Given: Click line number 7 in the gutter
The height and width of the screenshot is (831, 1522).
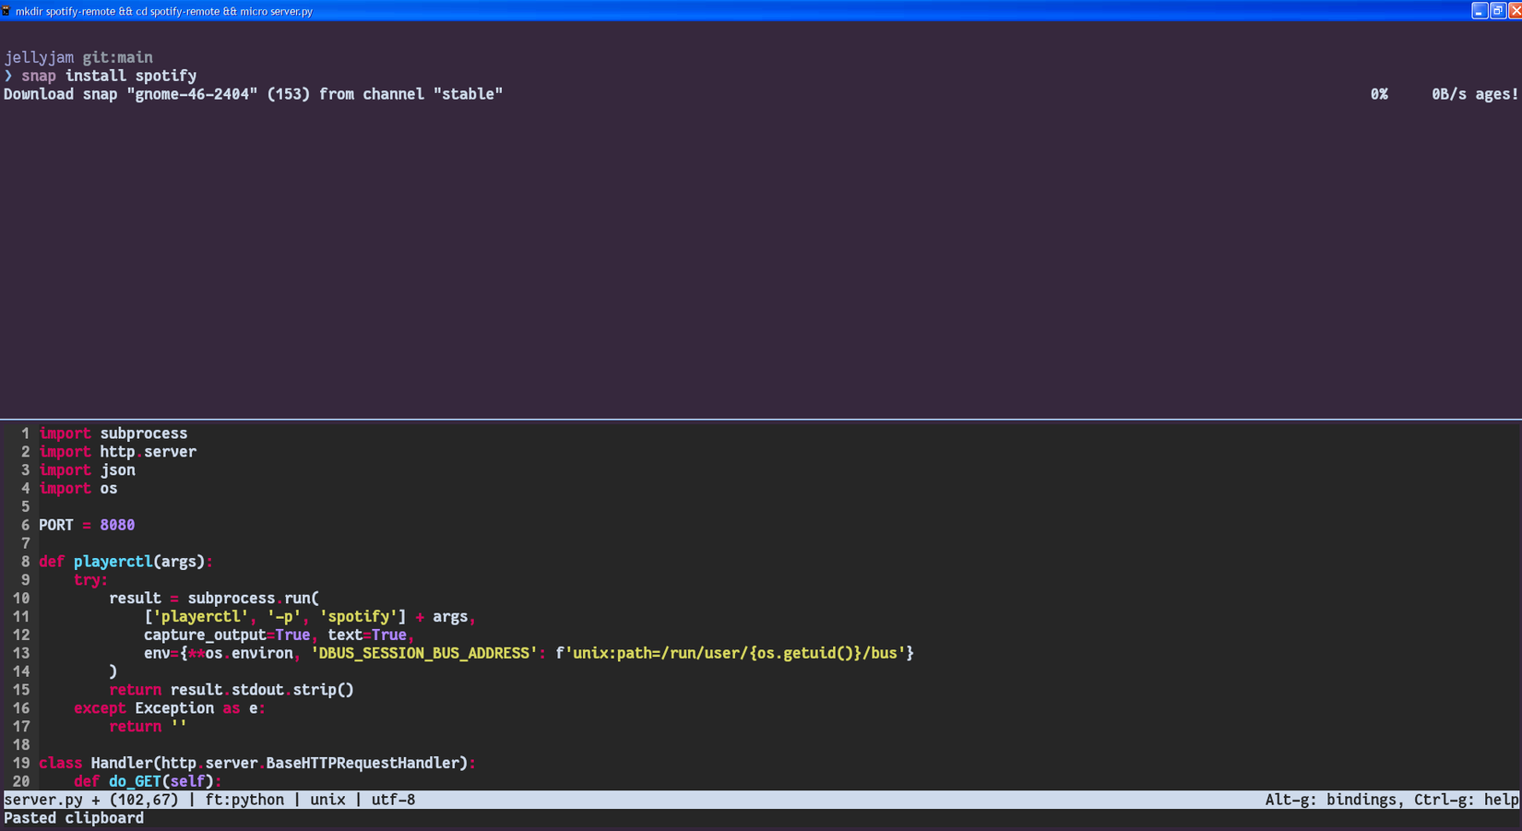Looking at the screenshot, I should (x=25, y=543).
